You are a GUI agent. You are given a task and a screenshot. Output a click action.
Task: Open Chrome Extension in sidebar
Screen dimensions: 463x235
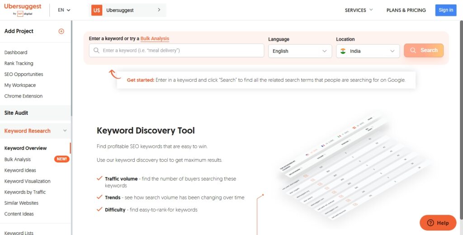[x=24, y=96]
